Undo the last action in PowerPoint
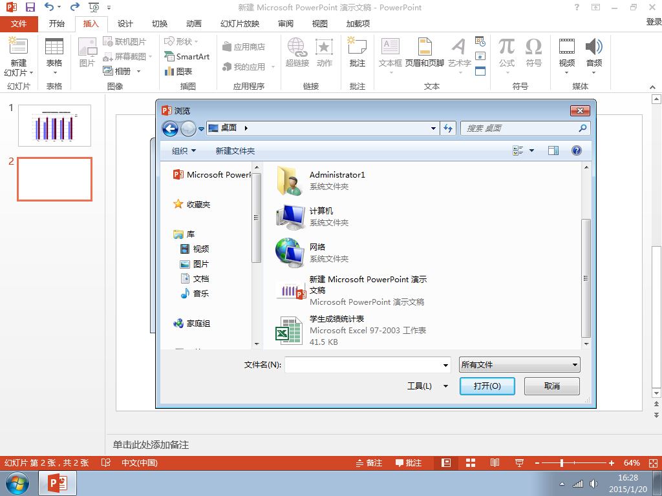 pos(49,6)
